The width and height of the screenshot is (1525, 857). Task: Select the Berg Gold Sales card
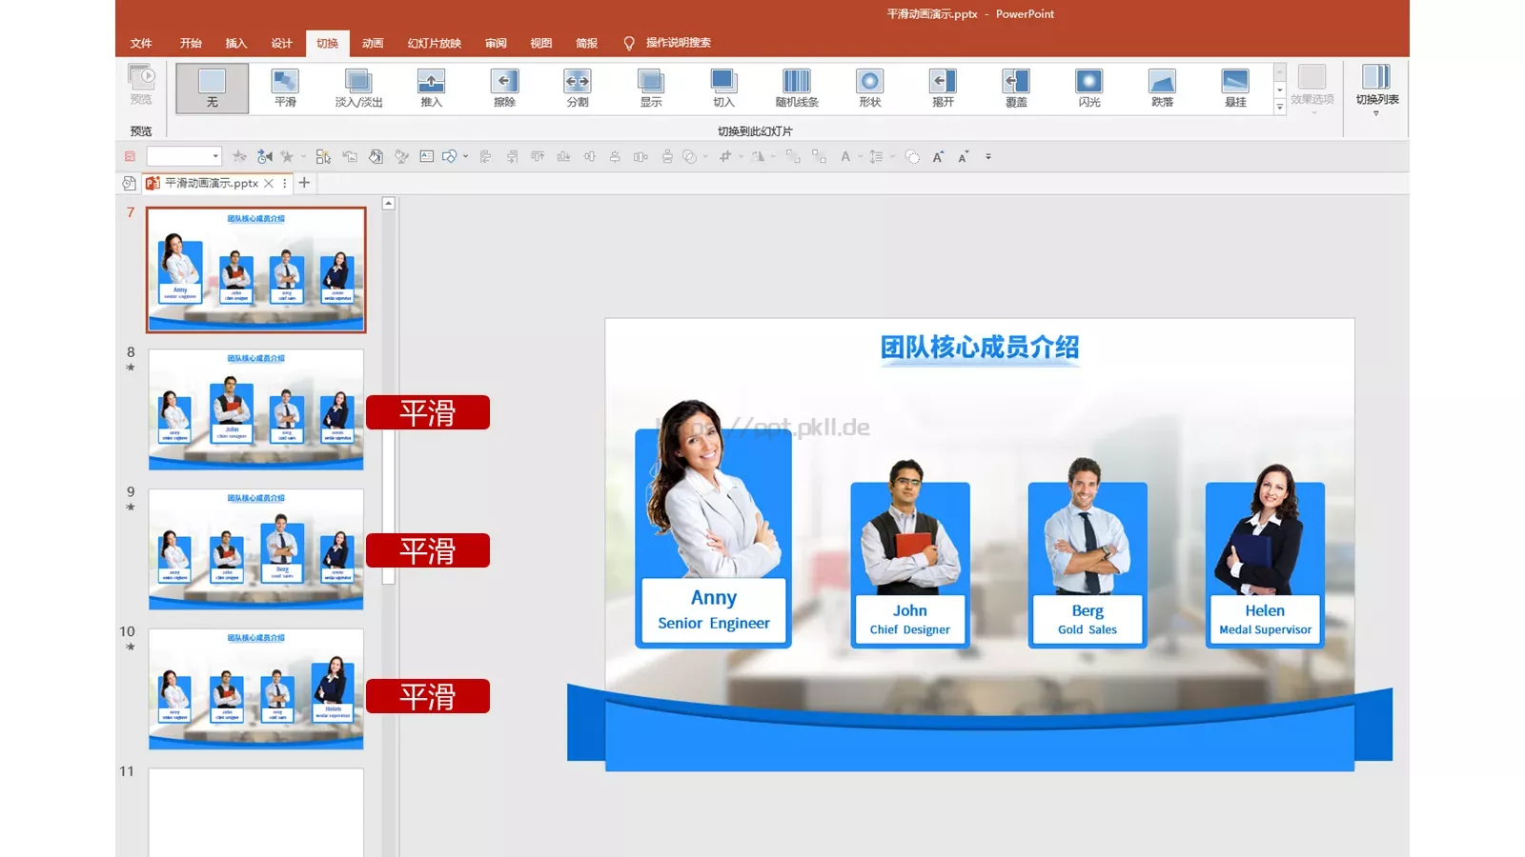pyautogui.click(x=1088, y=554)
